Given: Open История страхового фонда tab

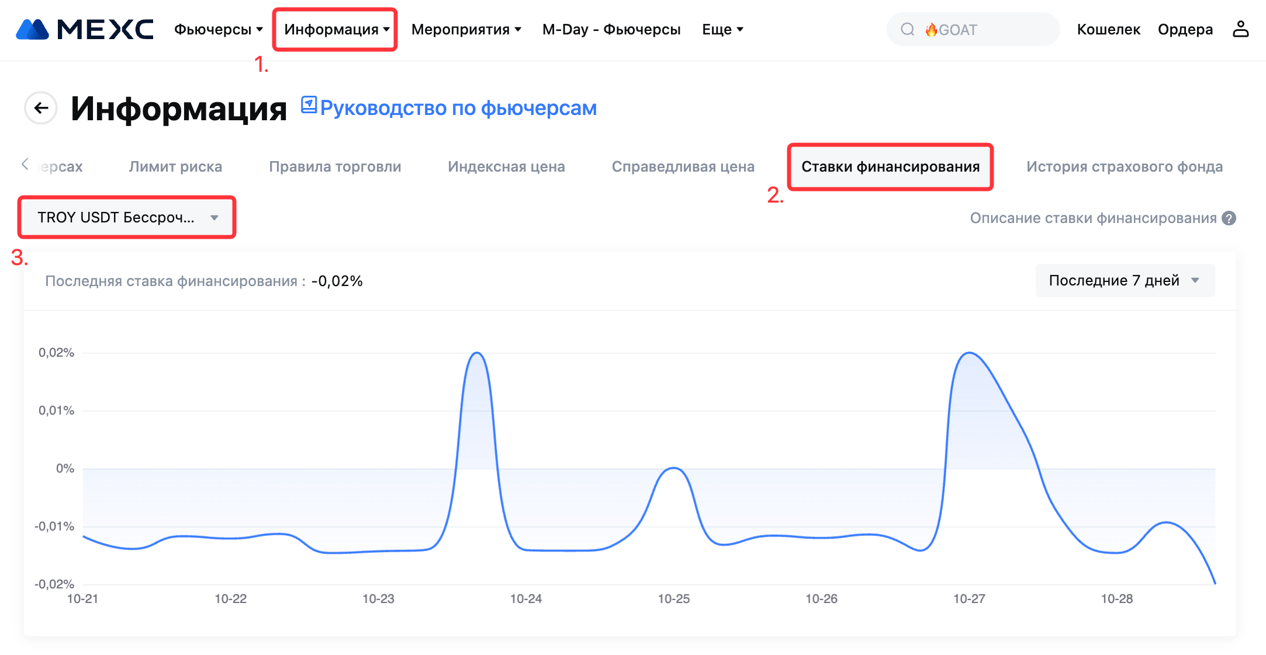Looking at the screenshot, I should click(x=1124, y=167).
